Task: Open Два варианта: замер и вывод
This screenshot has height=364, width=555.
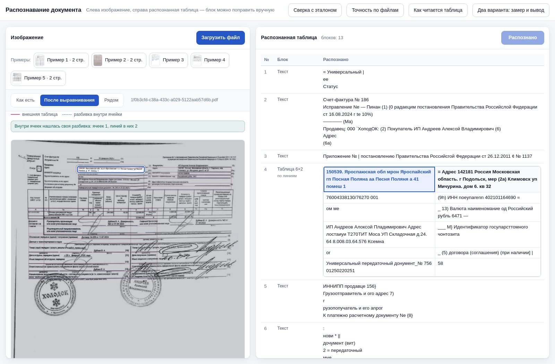Action: (x=511, y=10)
